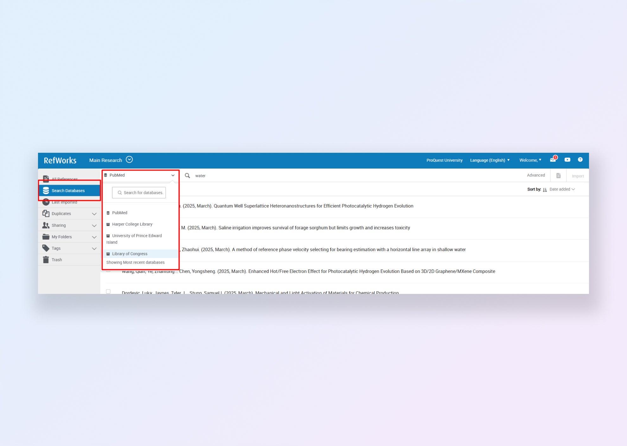
Task: Tick checkbox for Dordevic reference
Action: (108, 291)
